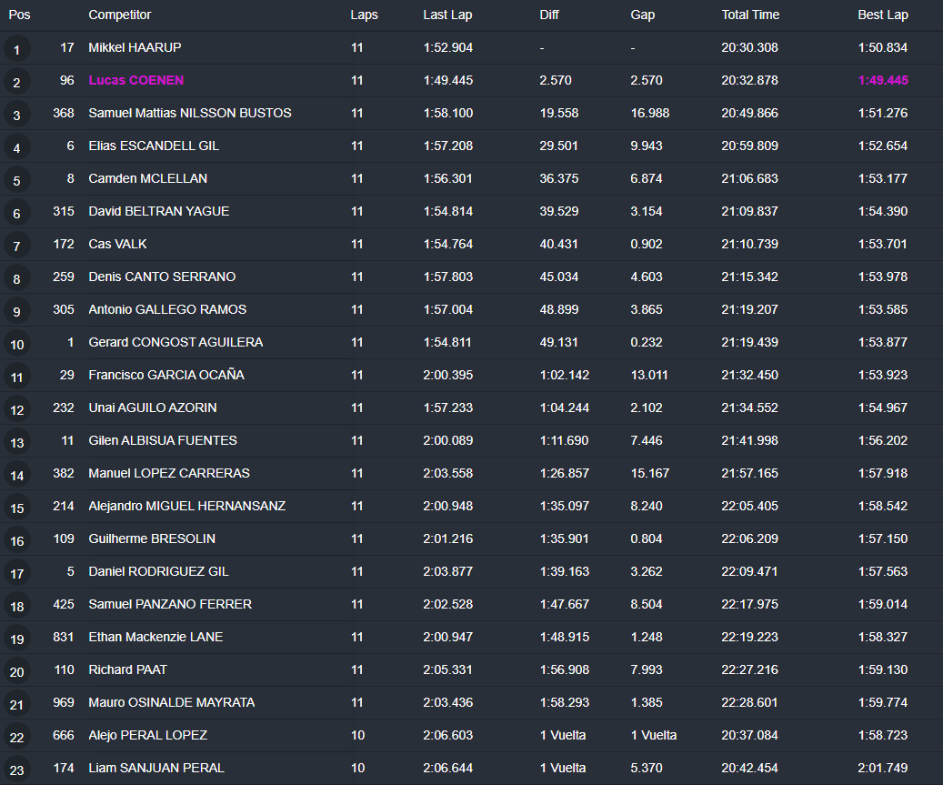Click the Total Time column header
Image resolution: width=943 pixels, height=785 pixels.
(750, 15)
